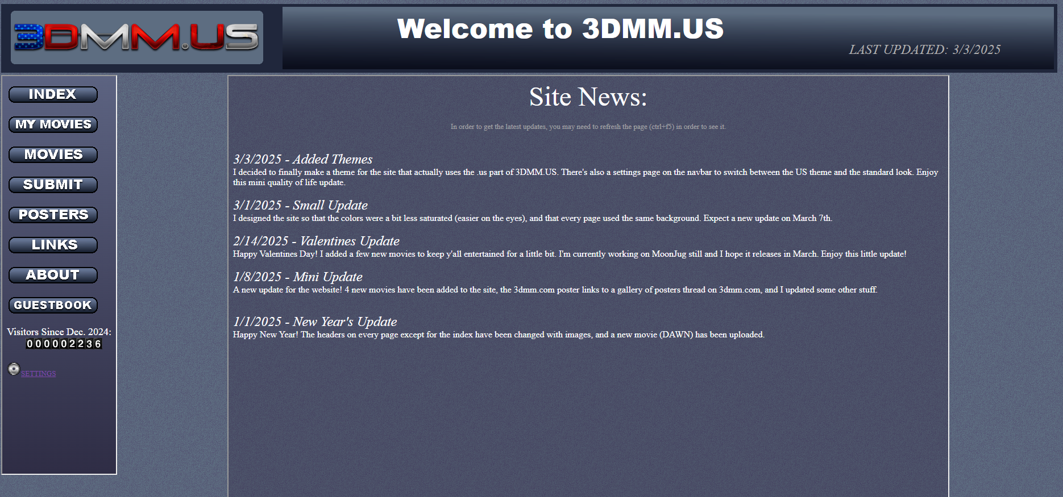Click the 'LAST UPDATED: 3/3/2025' text
Viewport: 1063px width, 497px height.
tap(924, 50)
